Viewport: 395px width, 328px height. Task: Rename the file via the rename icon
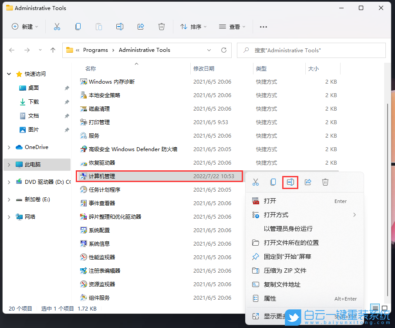[x=120, y=27]
